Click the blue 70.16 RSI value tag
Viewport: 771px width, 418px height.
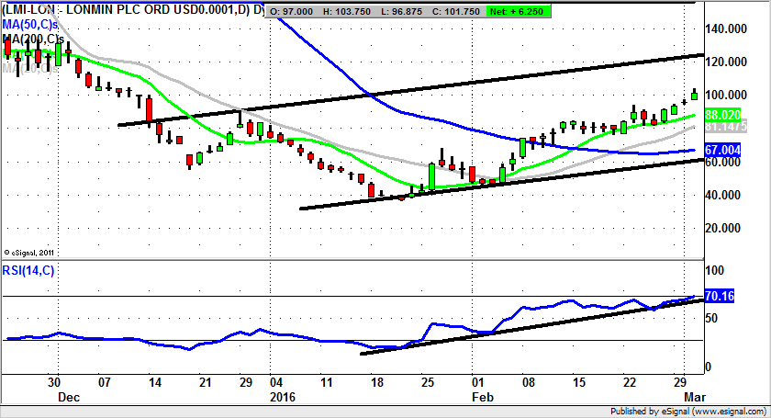[721, 296]
